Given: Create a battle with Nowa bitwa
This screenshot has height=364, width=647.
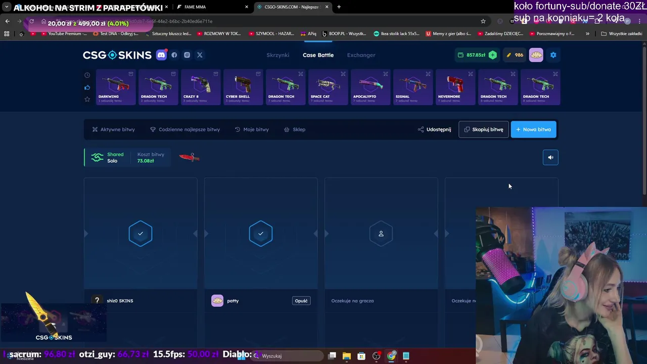Looking at the screenshot, I should click(x=534, y=129).
